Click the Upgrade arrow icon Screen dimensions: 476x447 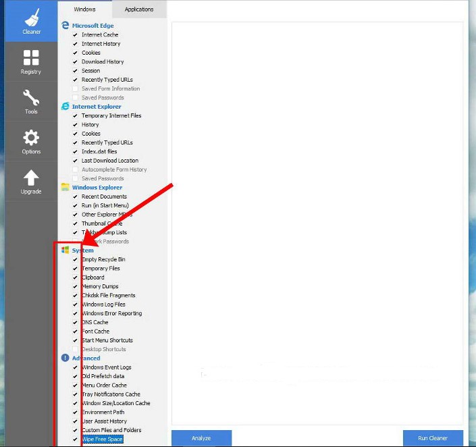point(31,178)
